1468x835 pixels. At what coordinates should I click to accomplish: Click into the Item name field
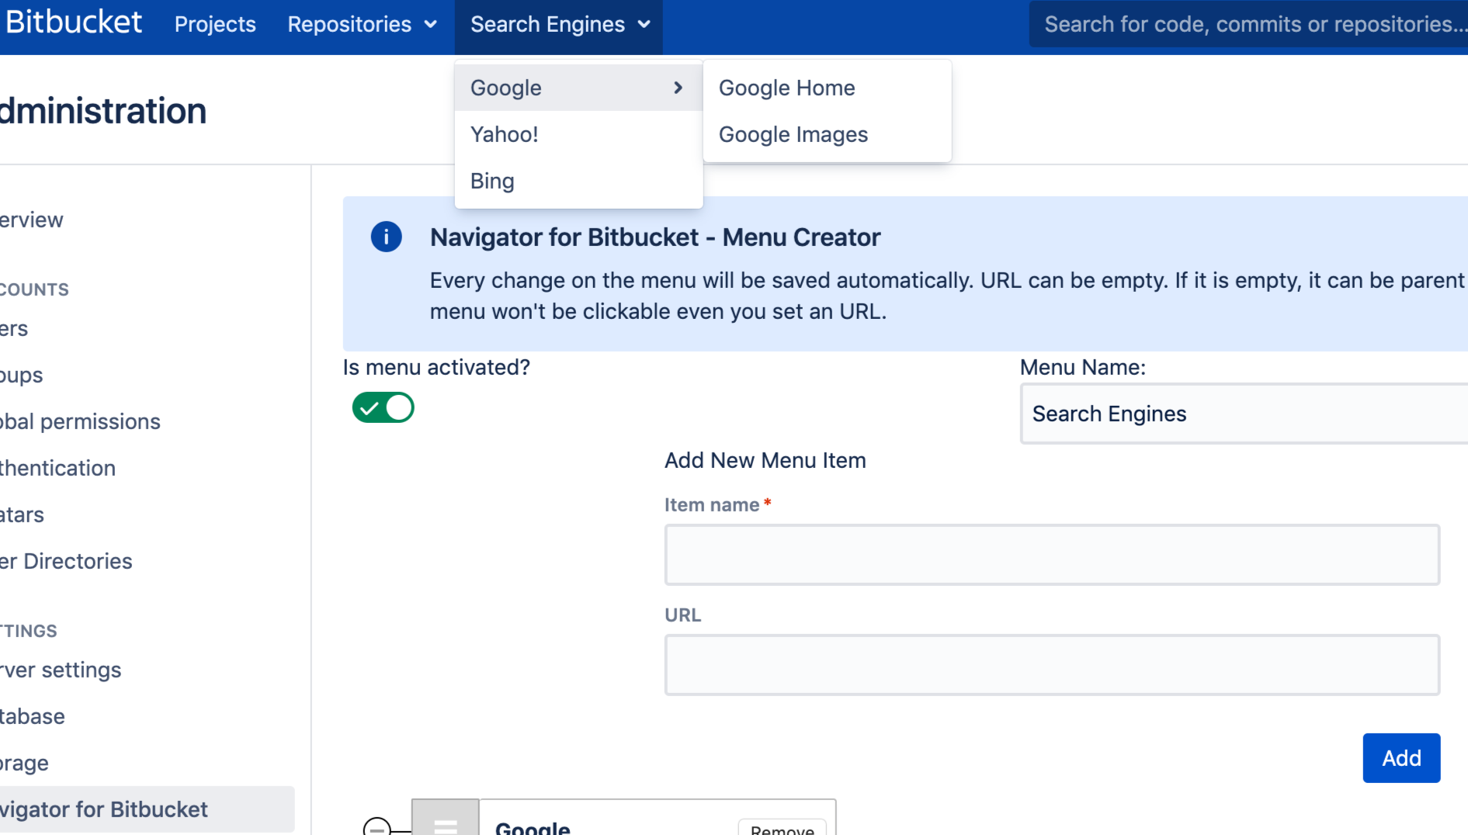(x=1052, y=555)
